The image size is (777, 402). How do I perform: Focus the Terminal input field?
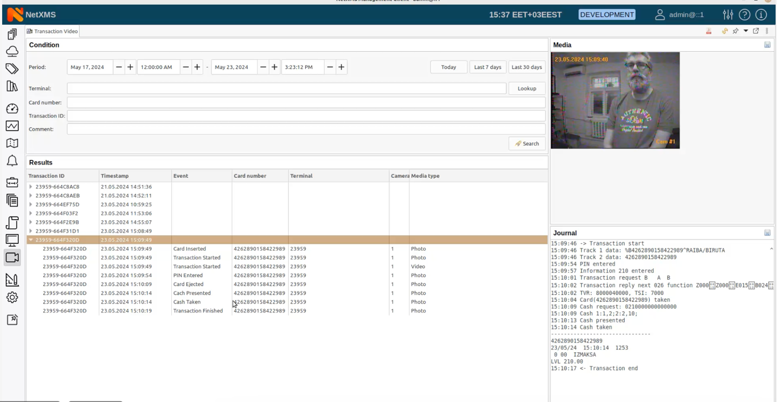click(x=286, y=89)
